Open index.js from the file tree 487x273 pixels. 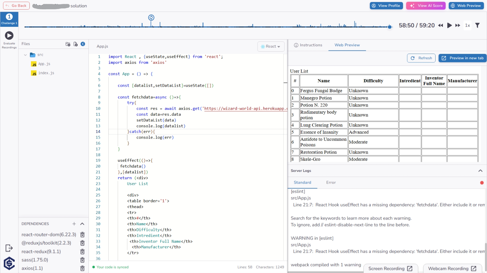pyautogui.click(x=46, y=73)
